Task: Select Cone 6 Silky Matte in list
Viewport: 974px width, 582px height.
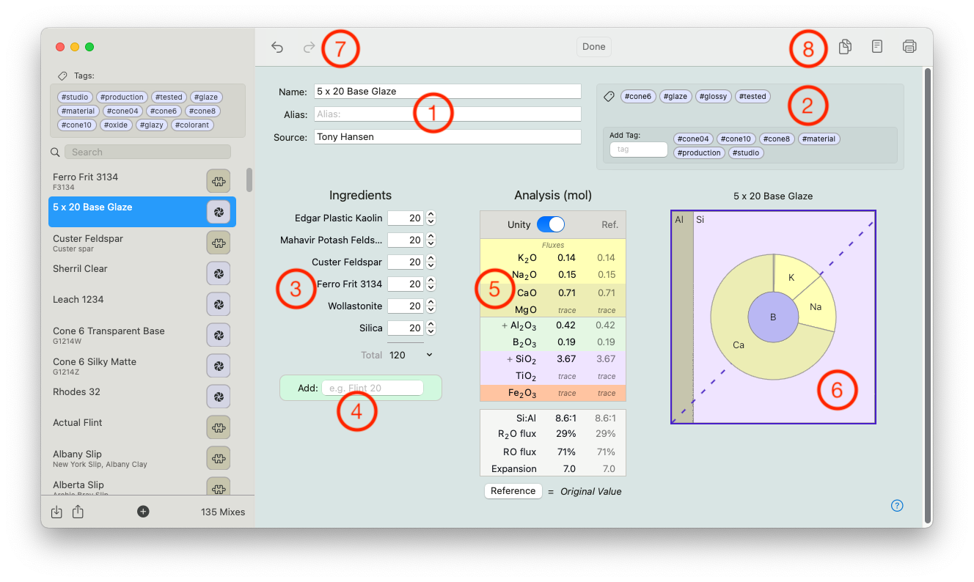Action: [142, 366]
